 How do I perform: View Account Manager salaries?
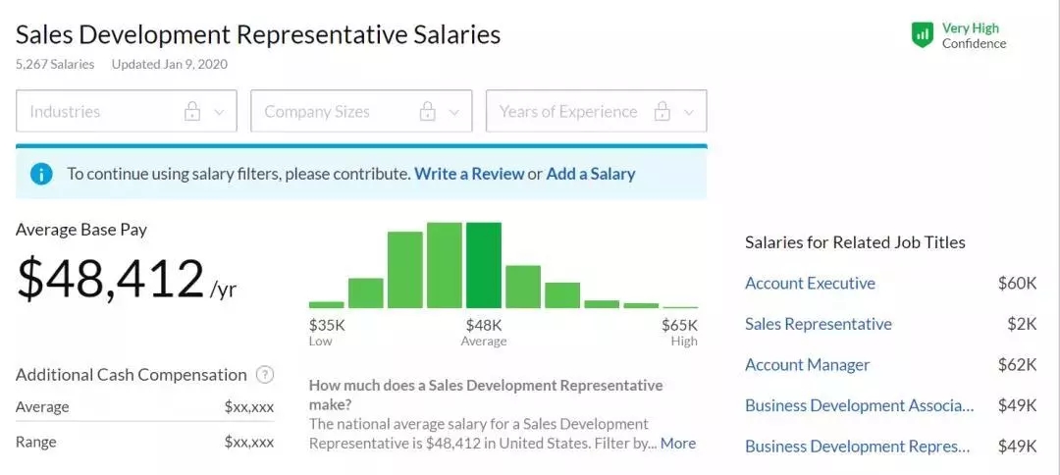808,365
